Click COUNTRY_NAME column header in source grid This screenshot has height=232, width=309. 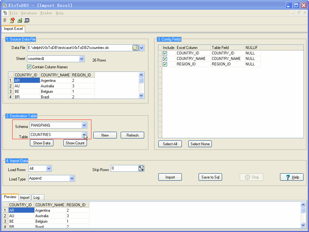coord(56,75)
